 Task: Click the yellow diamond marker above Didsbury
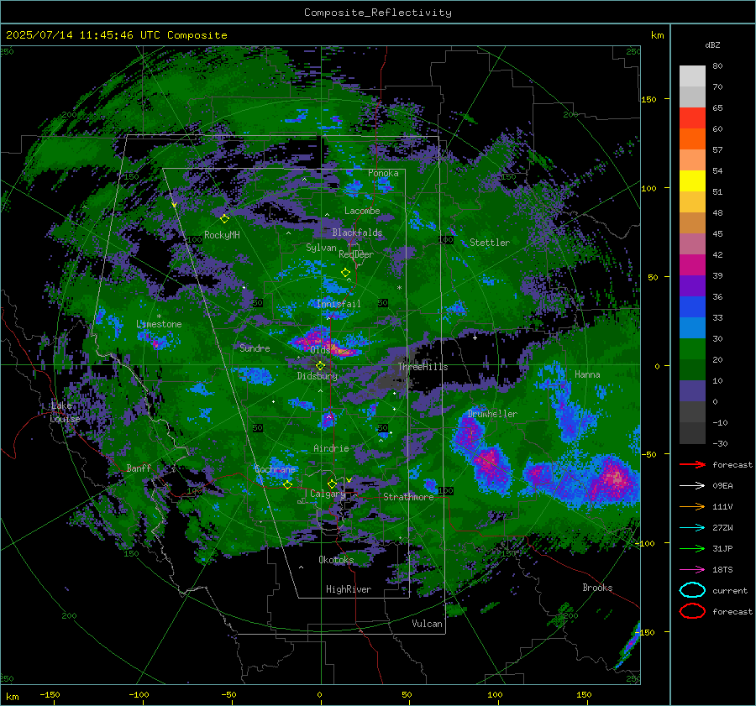coord(320,366)
